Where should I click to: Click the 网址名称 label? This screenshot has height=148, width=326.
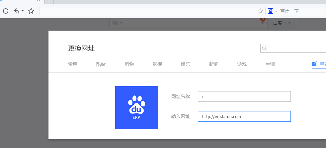click(181, 96)
